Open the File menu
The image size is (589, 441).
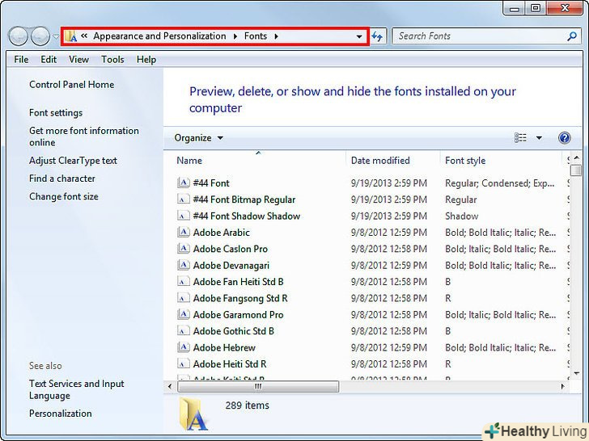pos(21,60)
